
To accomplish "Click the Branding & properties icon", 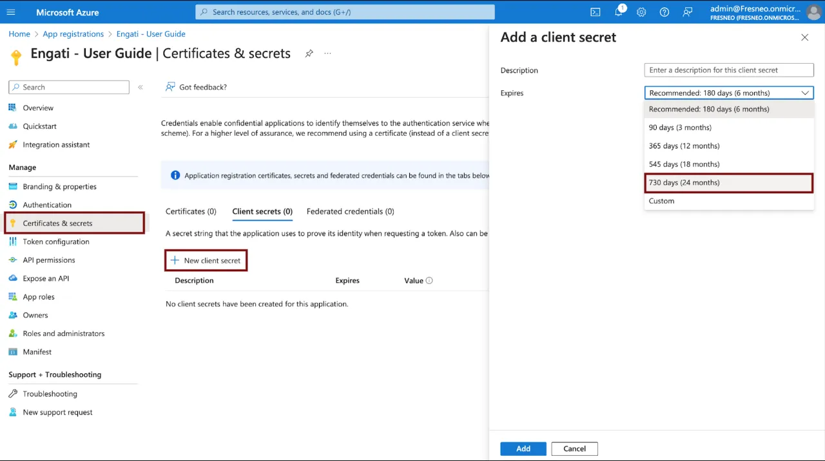I will [x=12, y=187].
